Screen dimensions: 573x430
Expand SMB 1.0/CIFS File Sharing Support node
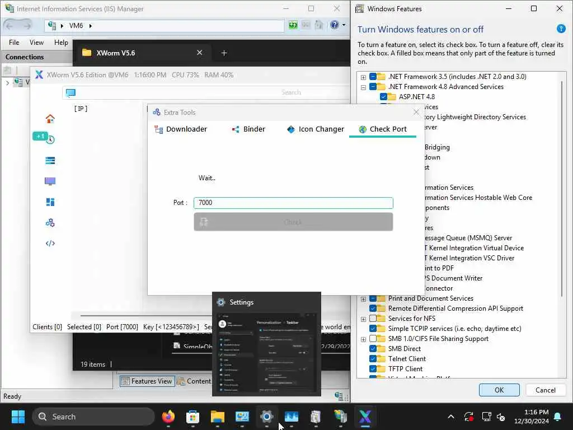(363, 339)
